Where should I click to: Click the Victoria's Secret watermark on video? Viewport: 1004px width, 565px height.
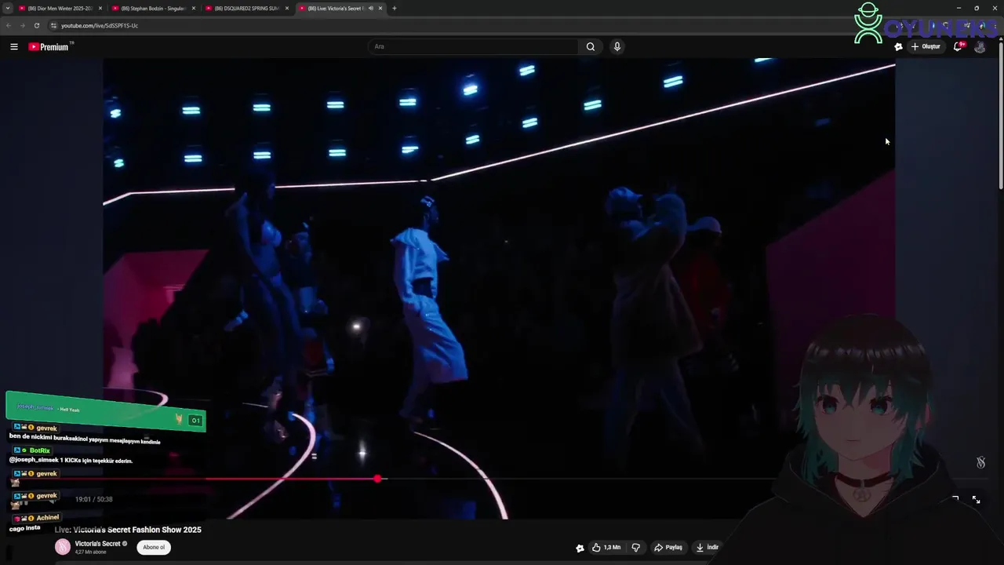(x=980, y=462)
